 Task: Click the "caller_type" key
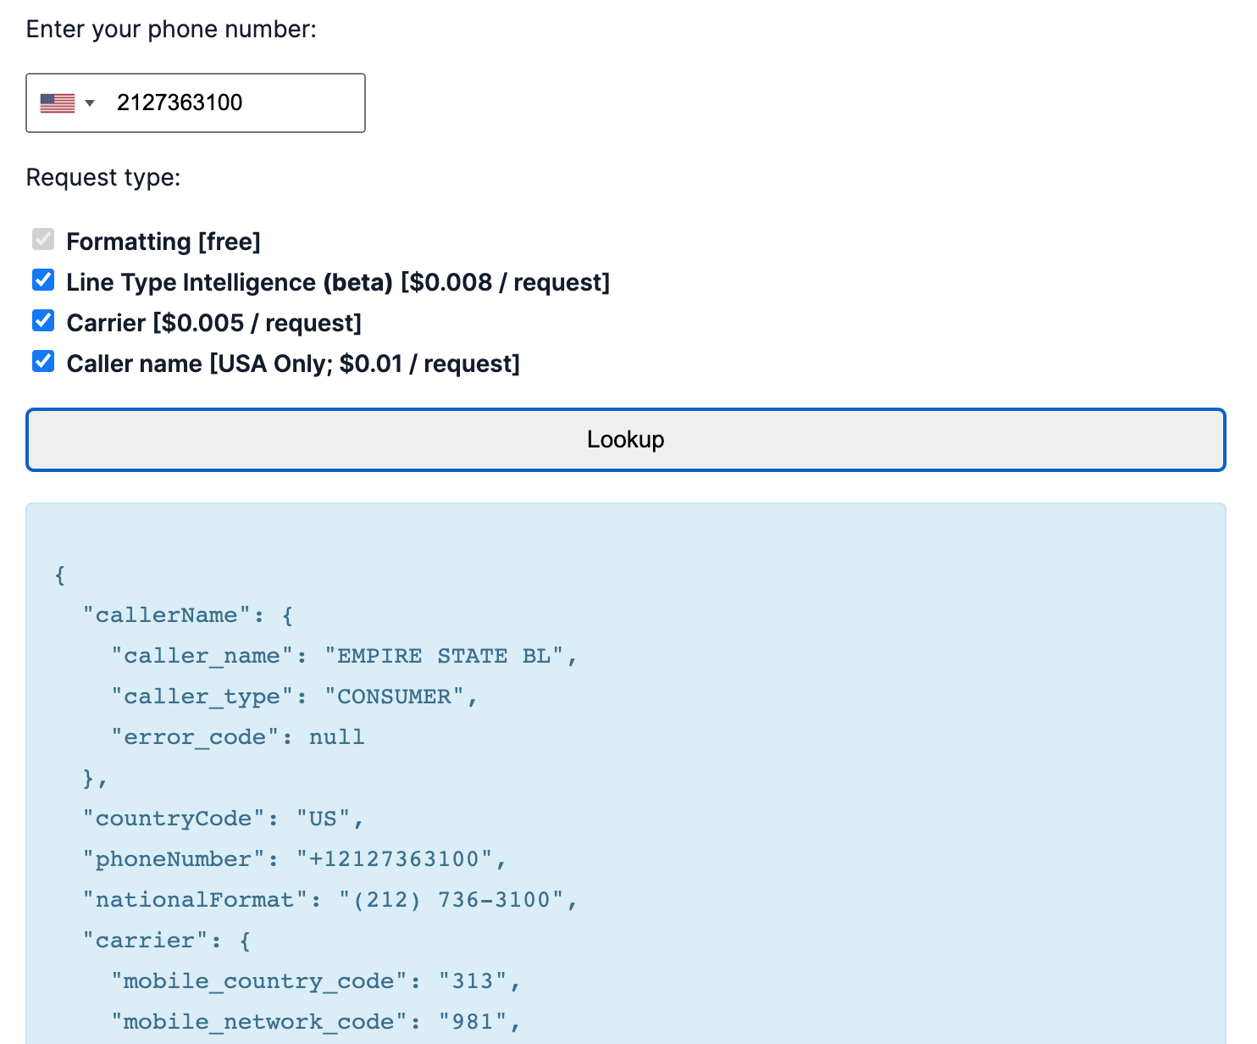202,697
